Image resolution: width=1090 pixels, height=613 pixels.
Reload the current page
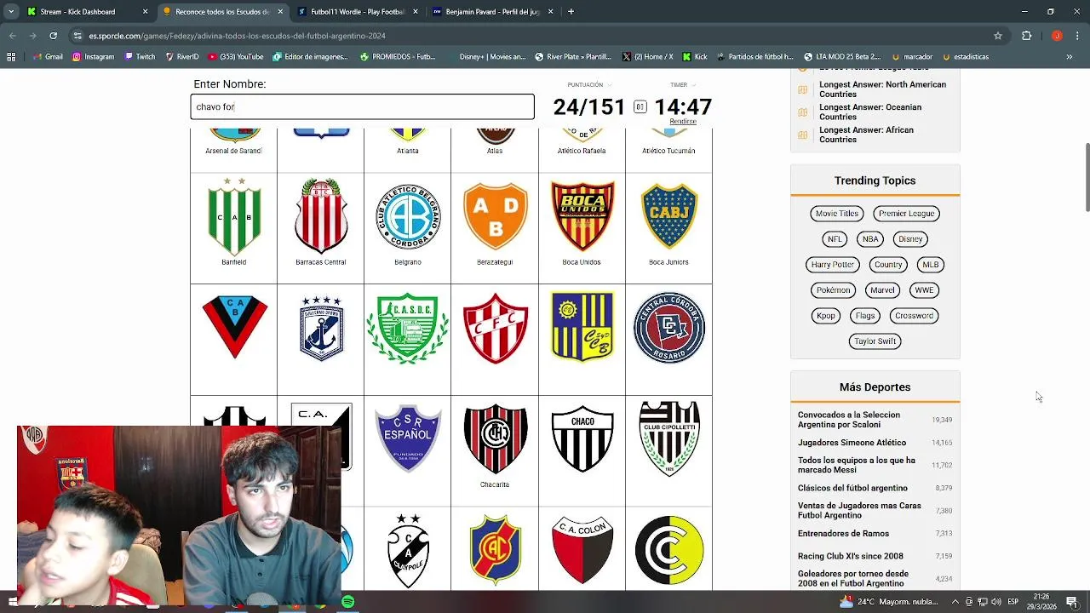pos(53,36)
